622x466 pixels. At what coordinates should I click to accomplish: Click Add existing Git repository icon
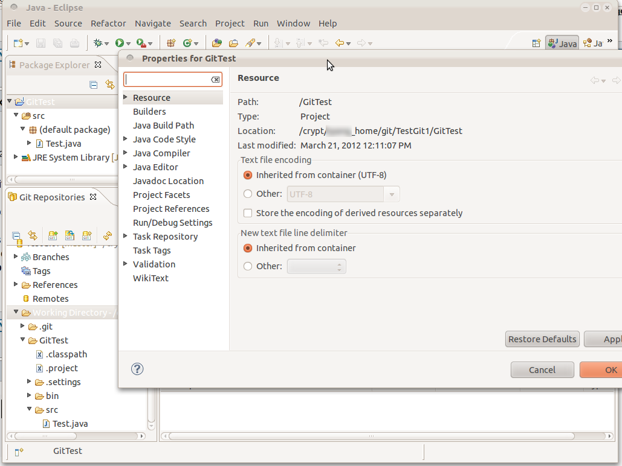click(53, 236)
